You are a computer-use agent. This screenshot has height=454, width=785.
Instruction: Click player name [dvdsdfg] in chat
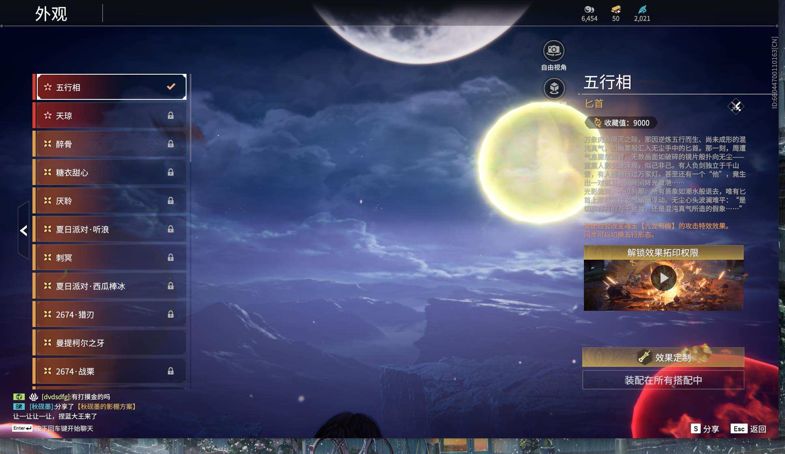56,397
